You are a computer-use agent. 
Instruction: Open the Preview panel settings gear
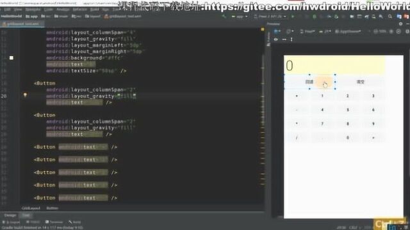(x=400, y=24)
